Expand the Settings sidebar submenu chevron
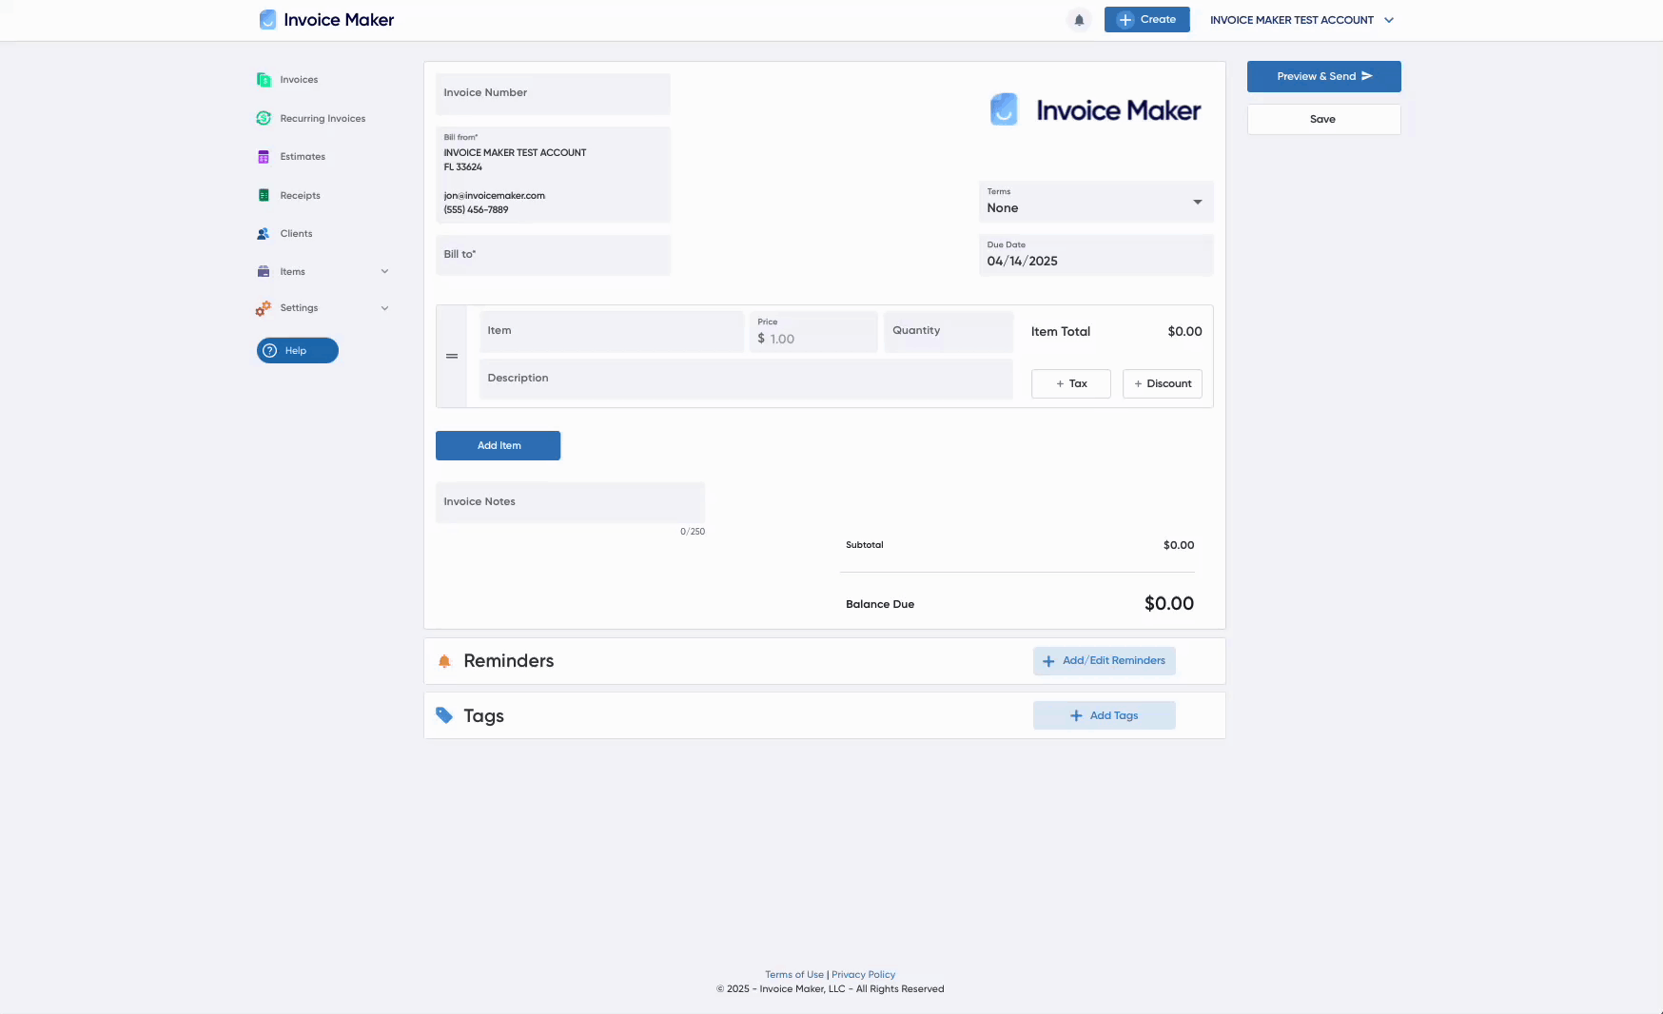 [385, 308]
